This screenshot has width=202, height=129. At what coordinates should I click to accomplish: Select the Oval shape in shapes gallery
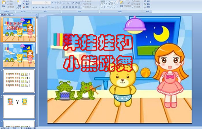(x=115, y=1)
